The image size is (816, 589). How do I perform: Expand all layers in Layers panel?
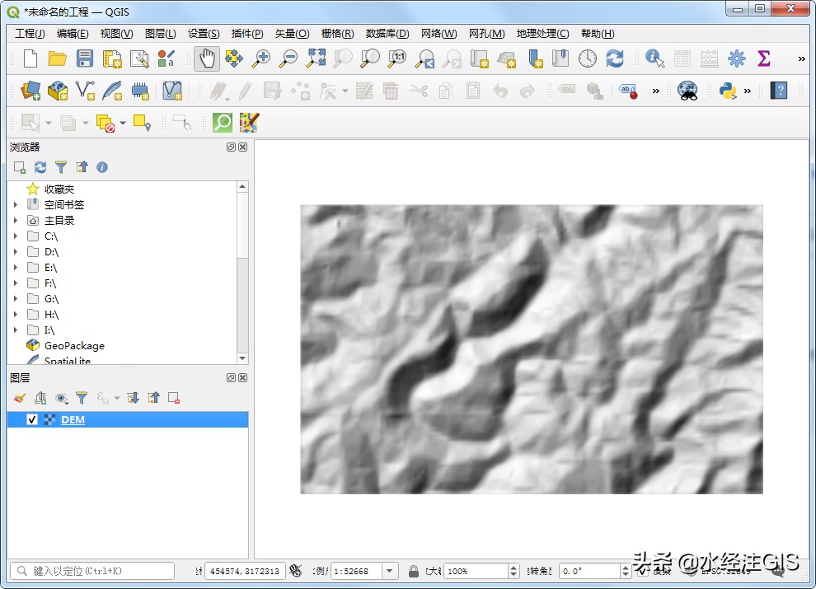[133, 398]
